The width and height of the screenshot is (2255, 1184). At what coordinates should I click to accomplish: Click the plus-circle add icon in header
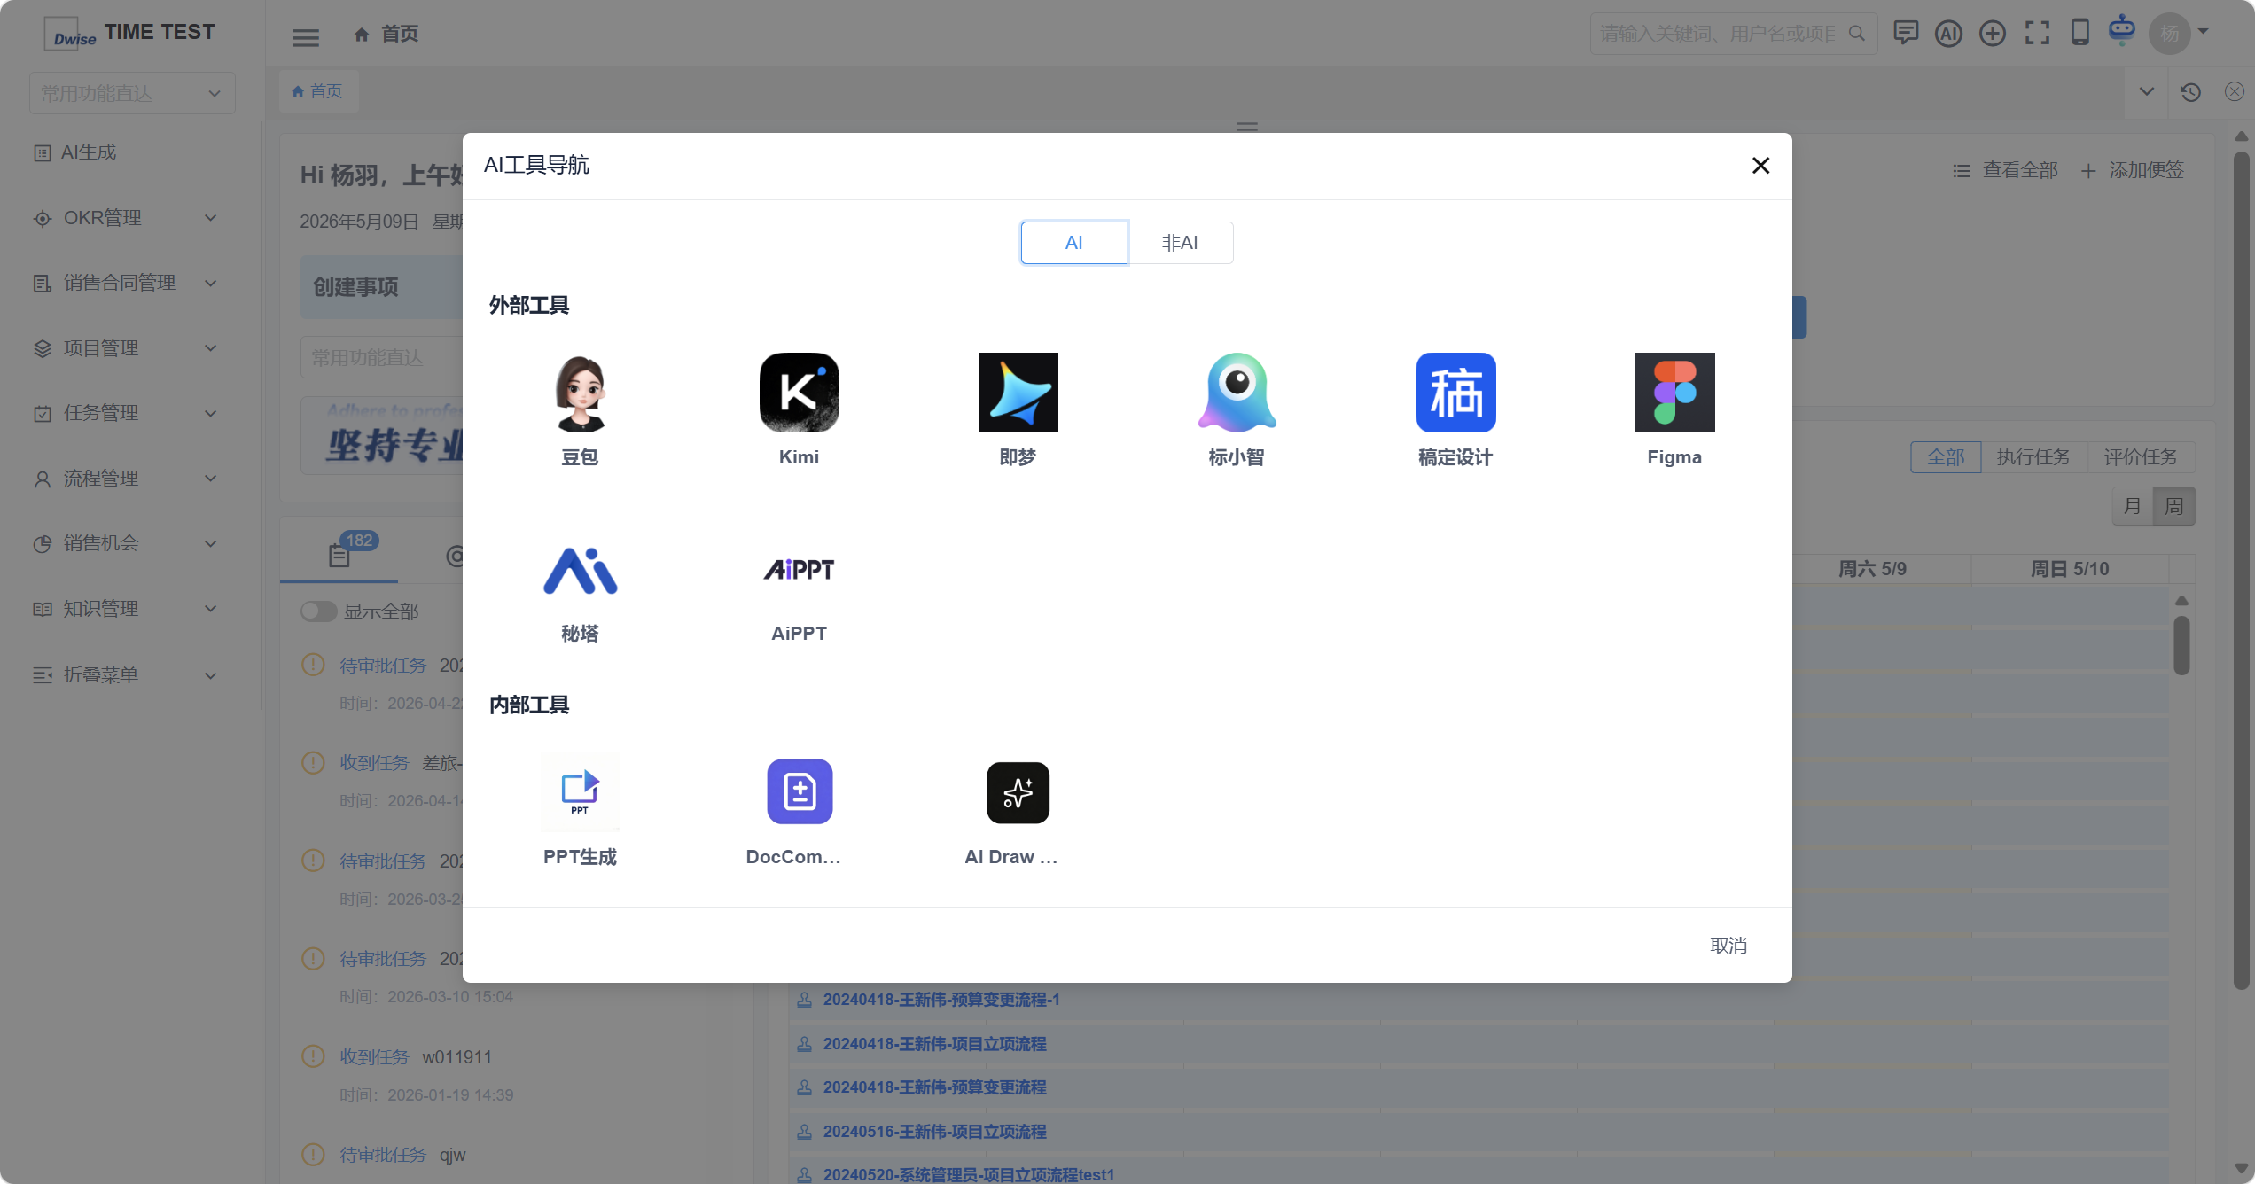point(1993,34)
